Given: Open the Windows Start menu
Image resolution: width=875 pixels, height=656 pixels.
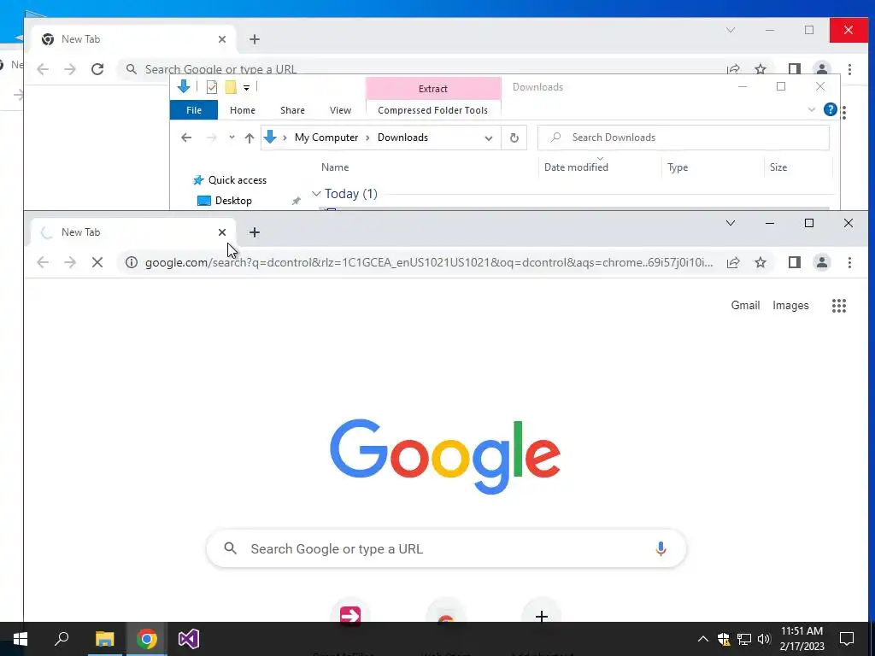Looking at the screenshot, I should click(x=21, y=639).
